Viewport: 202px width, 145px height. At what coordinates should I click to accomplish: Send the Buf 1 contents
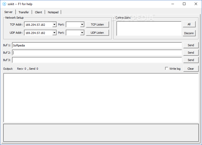[191, 45]
